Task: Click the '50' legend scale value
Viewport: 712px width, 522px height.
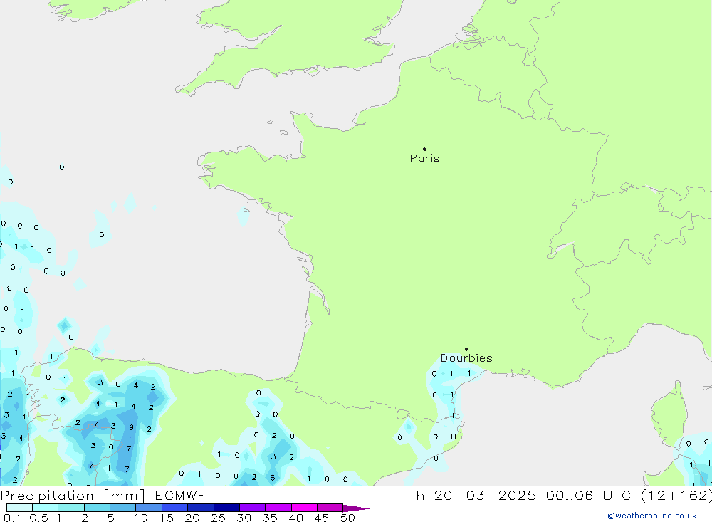Action: [347, 518]
